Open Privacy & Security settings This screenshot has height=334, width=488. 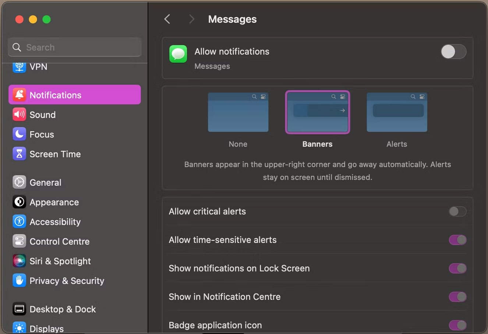pyautogui.click(x=75, y=281)
